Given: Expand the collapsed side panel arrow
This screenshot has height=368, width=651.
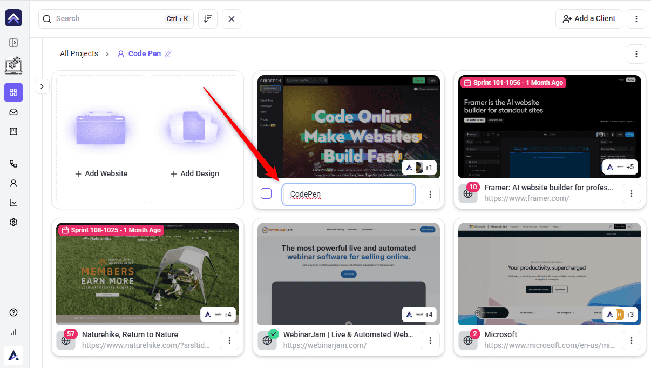Looking at the screenshot, I should click(x=42, y=86).
